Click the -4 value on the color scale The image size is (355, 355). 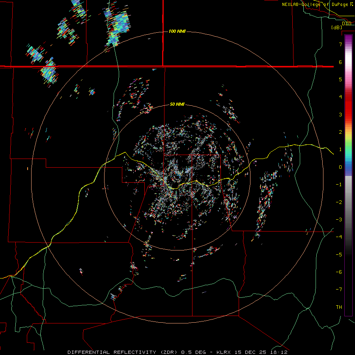click(339, 237)
